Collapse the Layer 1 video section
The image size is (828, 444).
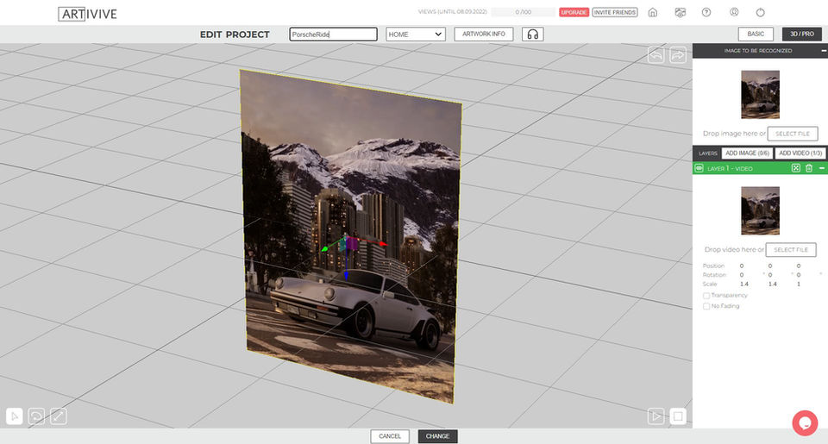click(822, 168)
